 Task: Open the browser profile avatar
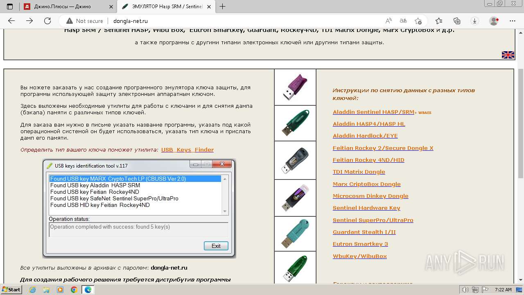tap(494, 21)
